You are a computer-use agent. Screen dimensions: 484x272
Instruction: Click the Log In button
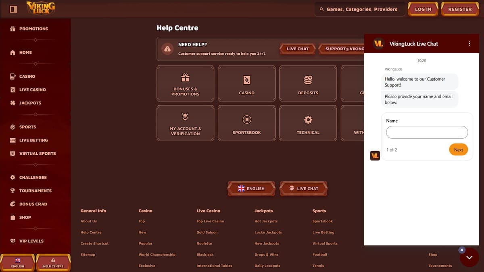coord(423,9)
